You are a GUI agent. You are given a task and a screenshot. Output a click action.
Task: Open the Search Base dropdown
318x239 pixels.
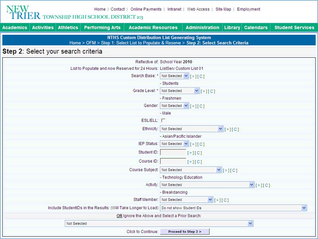pos(175,76)
